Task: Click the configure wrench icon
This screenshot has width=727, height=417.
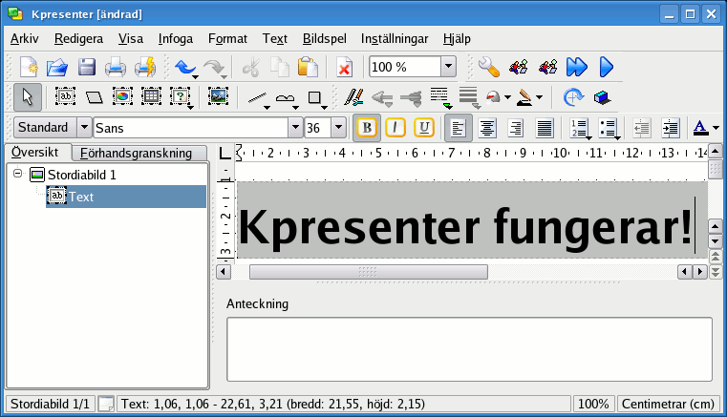Action: (x=489, y=67)
